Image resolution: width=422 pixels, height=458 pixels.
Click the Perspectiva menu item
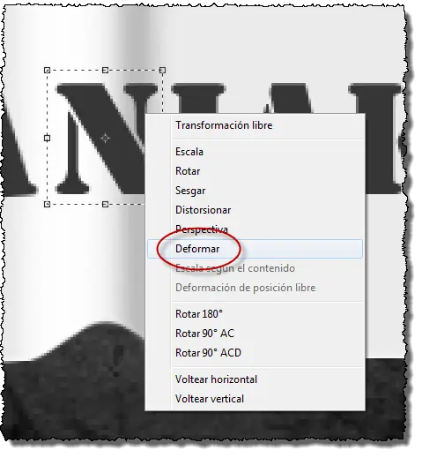[x=255, y=229]
